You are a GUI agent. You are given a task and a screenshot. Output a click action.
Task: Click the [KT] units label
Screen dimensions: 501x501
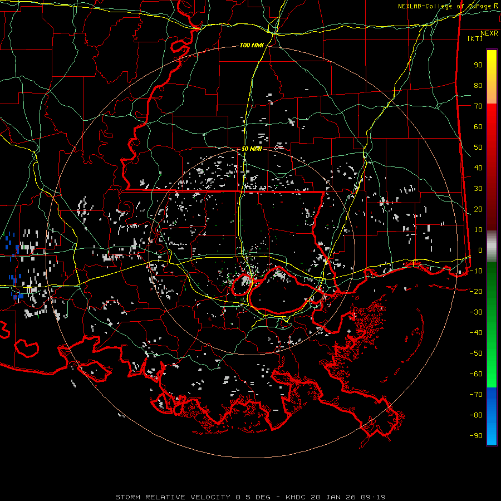click(475, 38)
